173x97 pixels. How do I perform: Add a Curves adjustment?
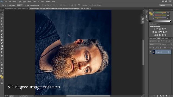pyautogui.click(x=160, y=29)
